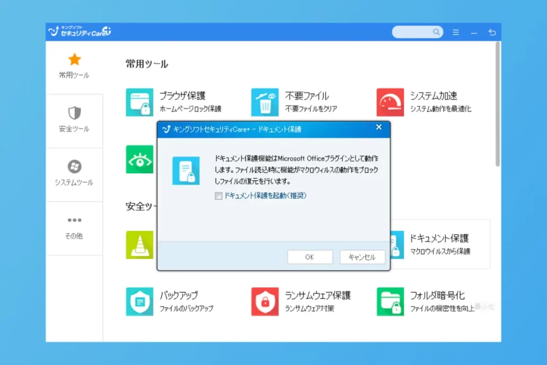Open the 常用ツール star tab in sidebar

(74, 66)
